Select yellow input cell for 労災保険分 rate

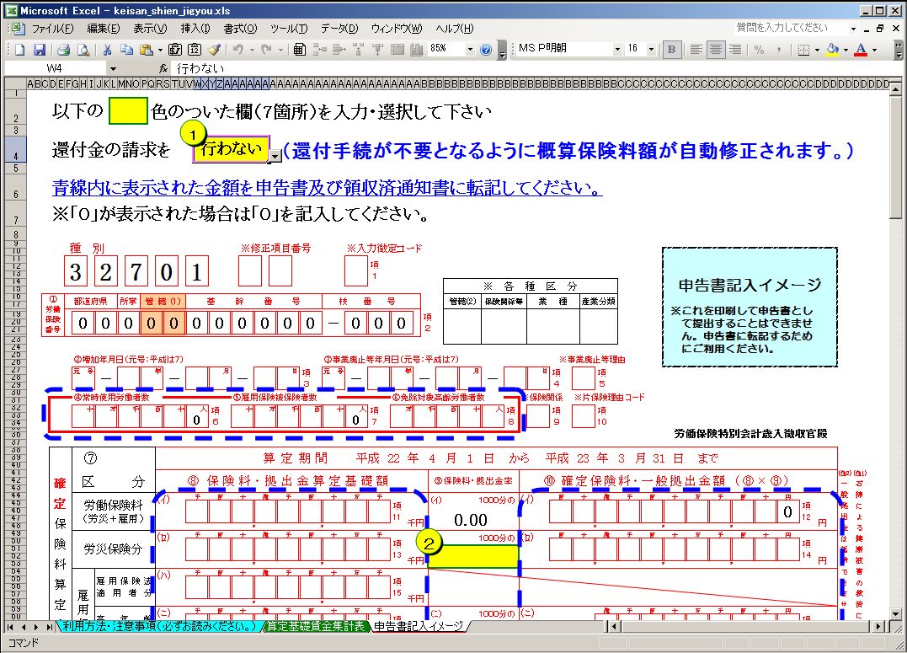[x=473, y=556]
